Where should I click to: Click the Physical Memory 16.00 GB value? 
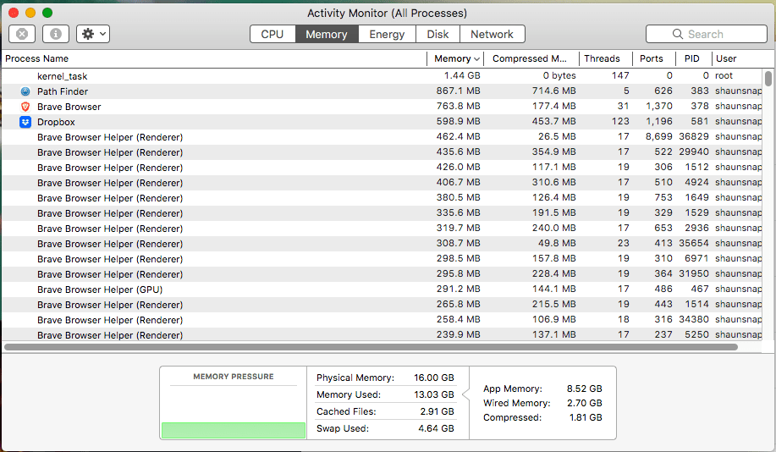pyautogui.click(x=433, y=378)
